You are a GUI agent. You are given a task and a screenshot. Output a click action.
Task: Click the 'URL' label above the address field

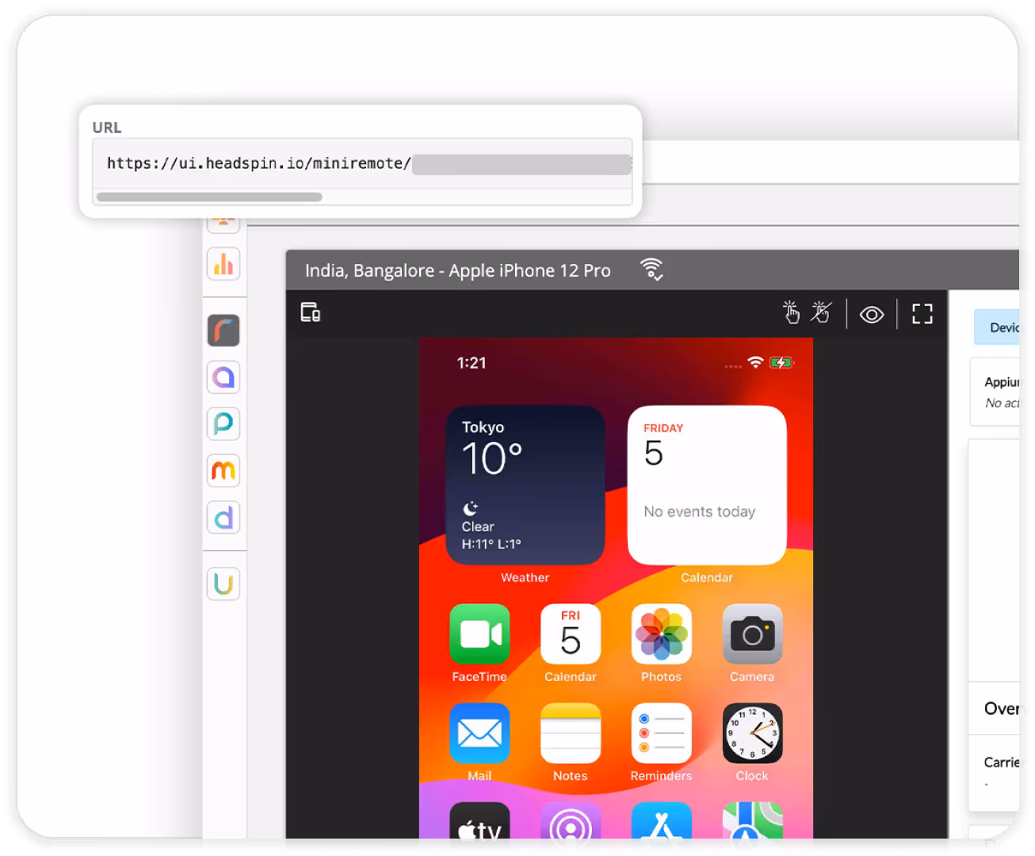[107, 128]
